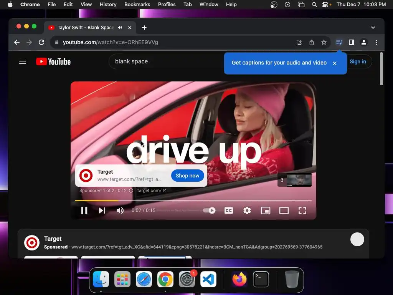Open System Settings from the dock
The height and width of the screenshot is (295, 393).
click(187, 279)
